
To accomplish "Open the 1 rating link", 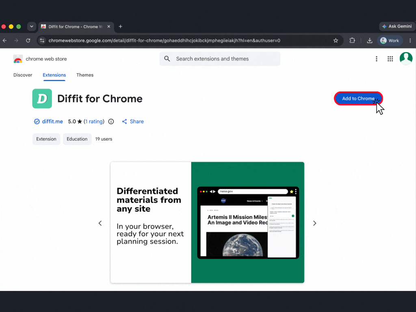I will click(x=94, y=121).
